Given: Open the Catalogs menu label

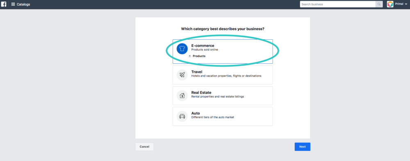Looking at the screenshot, I should (x=23, y=4).
